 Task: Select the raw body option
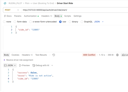coord(60,22)
